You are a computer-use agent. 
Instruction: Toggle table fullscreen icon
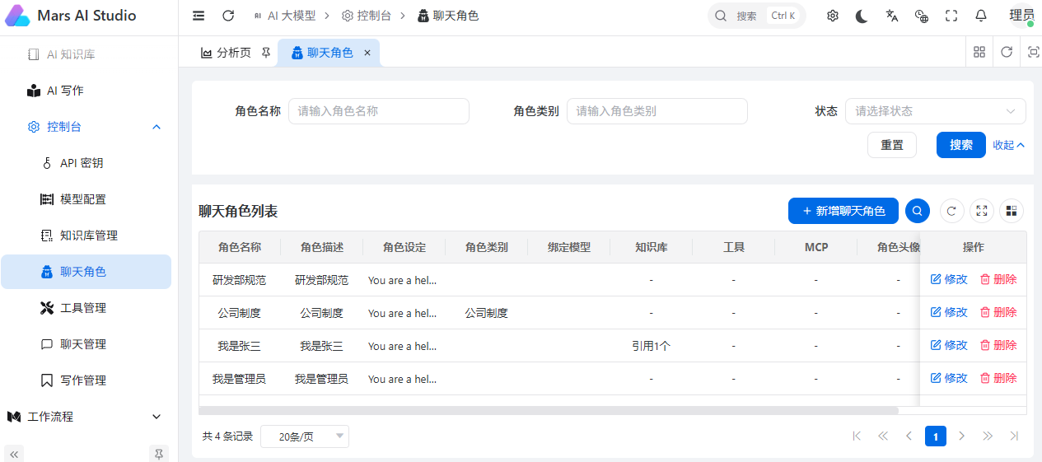(982, 211)
